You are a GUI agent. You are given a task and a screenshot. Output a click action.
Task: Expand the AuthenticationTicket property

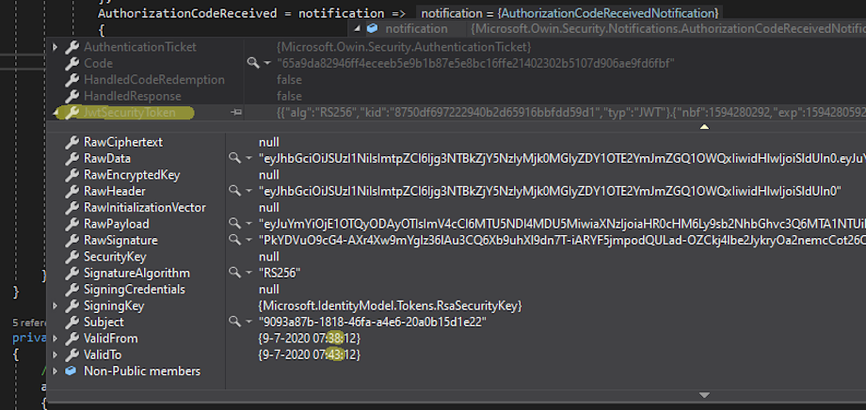[x=55, y=47]
